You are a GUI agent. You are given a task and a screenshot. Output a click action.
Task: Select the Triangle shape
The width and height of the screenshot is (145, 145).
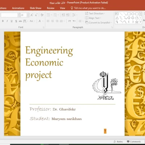click(x=117, y=18)
